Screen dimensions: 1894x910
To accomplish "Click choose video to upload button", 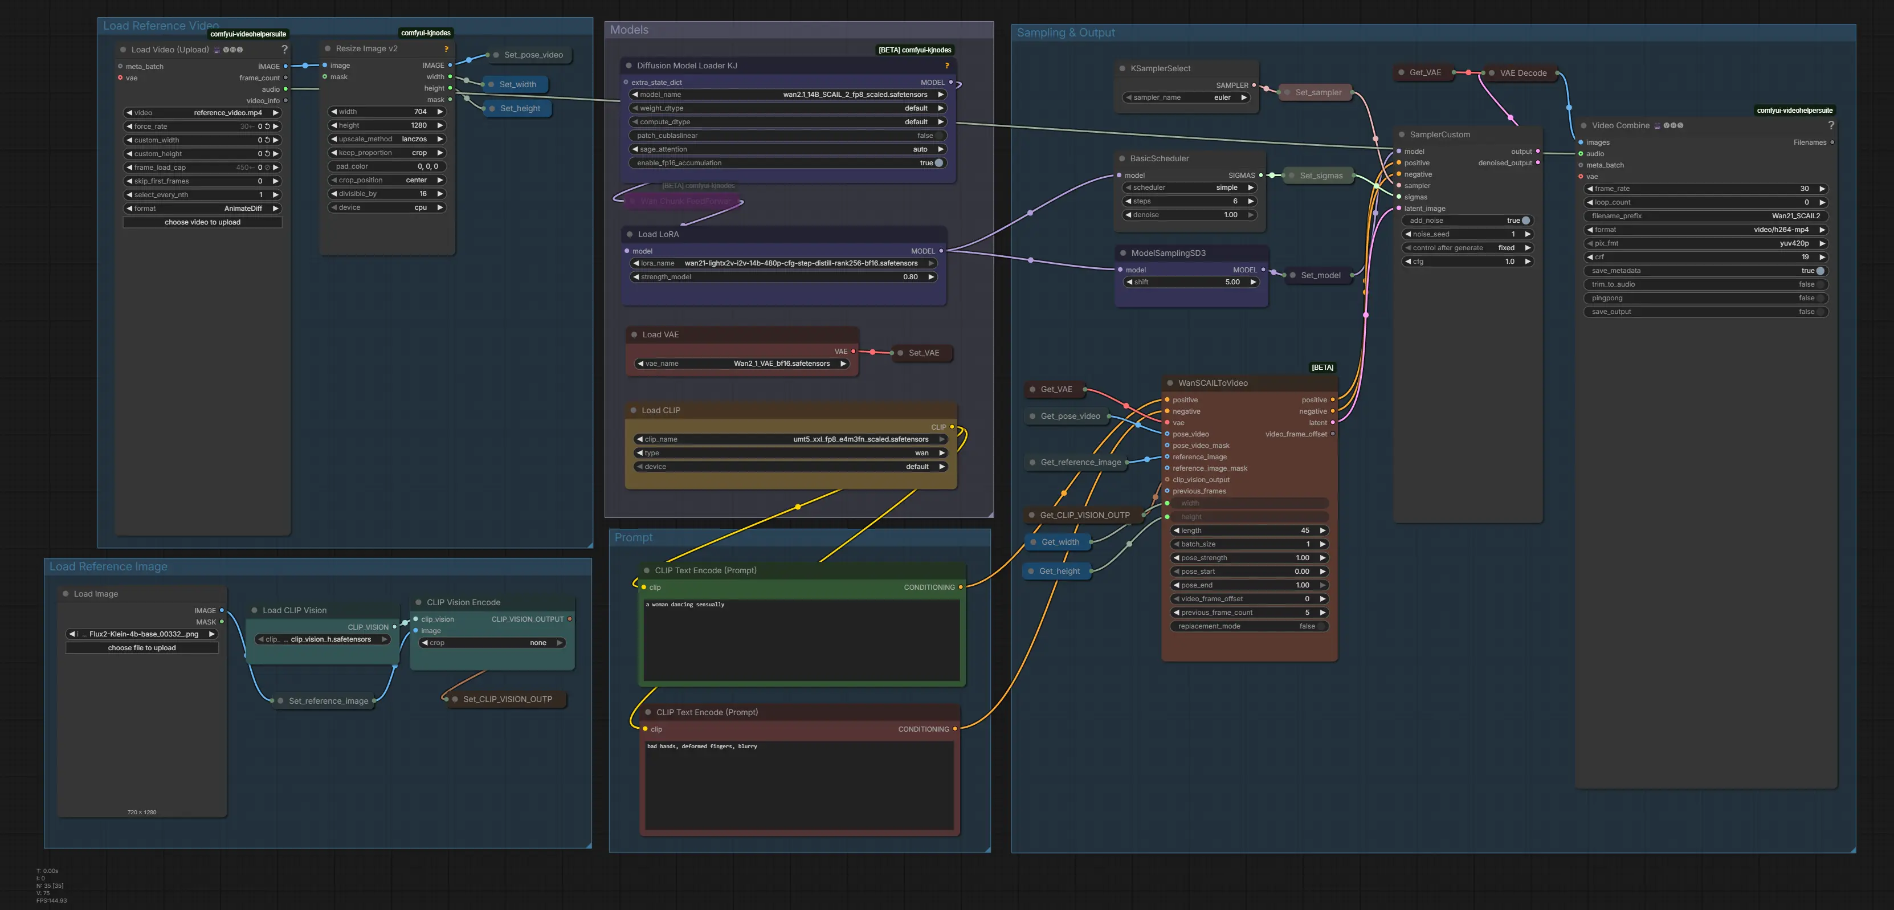I will [202, 222].
